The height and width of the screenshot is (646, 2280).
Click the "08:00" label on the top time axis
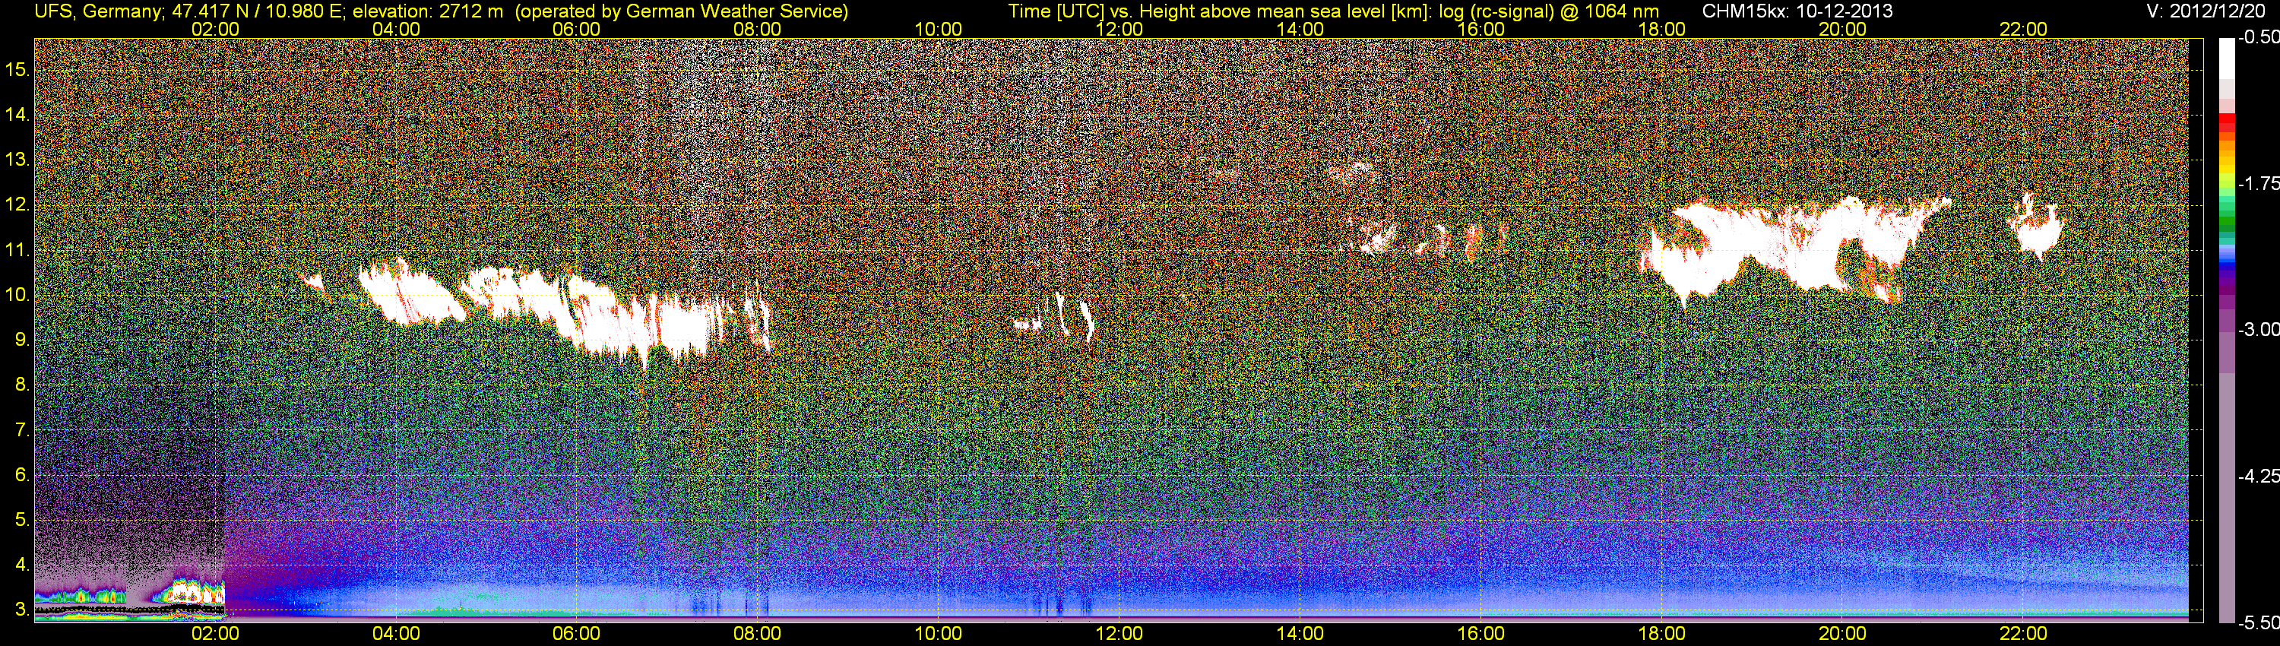coord(758,29)
